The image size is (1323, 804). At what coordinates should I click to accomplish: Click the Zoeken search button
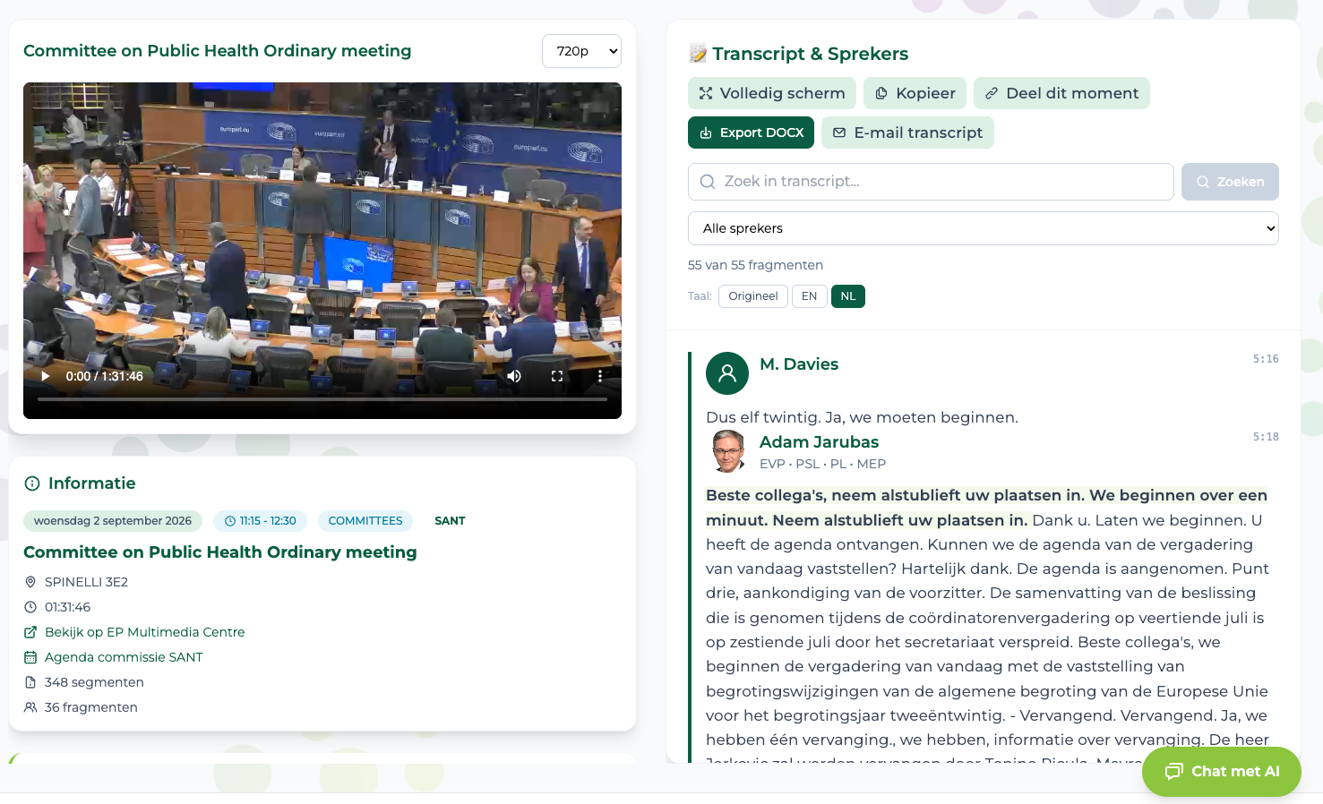pos(1230,182)
